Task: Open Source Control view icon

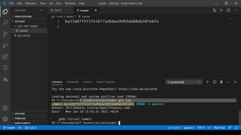Action: (x=5, y=34)
